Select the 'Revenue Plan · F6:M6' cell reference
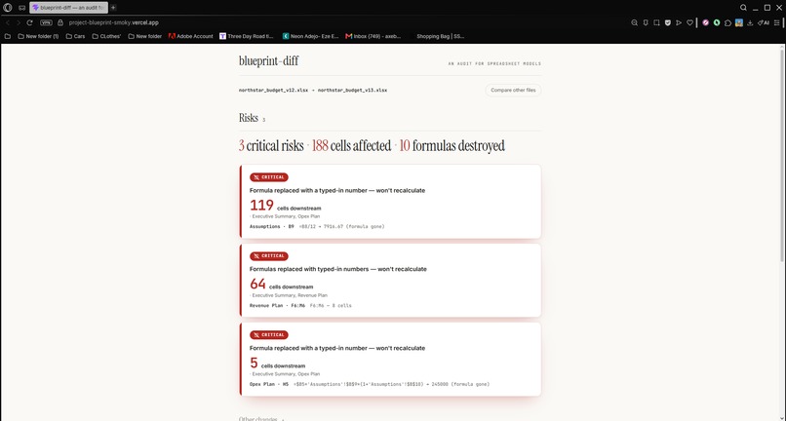This screenshot has width=786, height=421. click(277, 305)
